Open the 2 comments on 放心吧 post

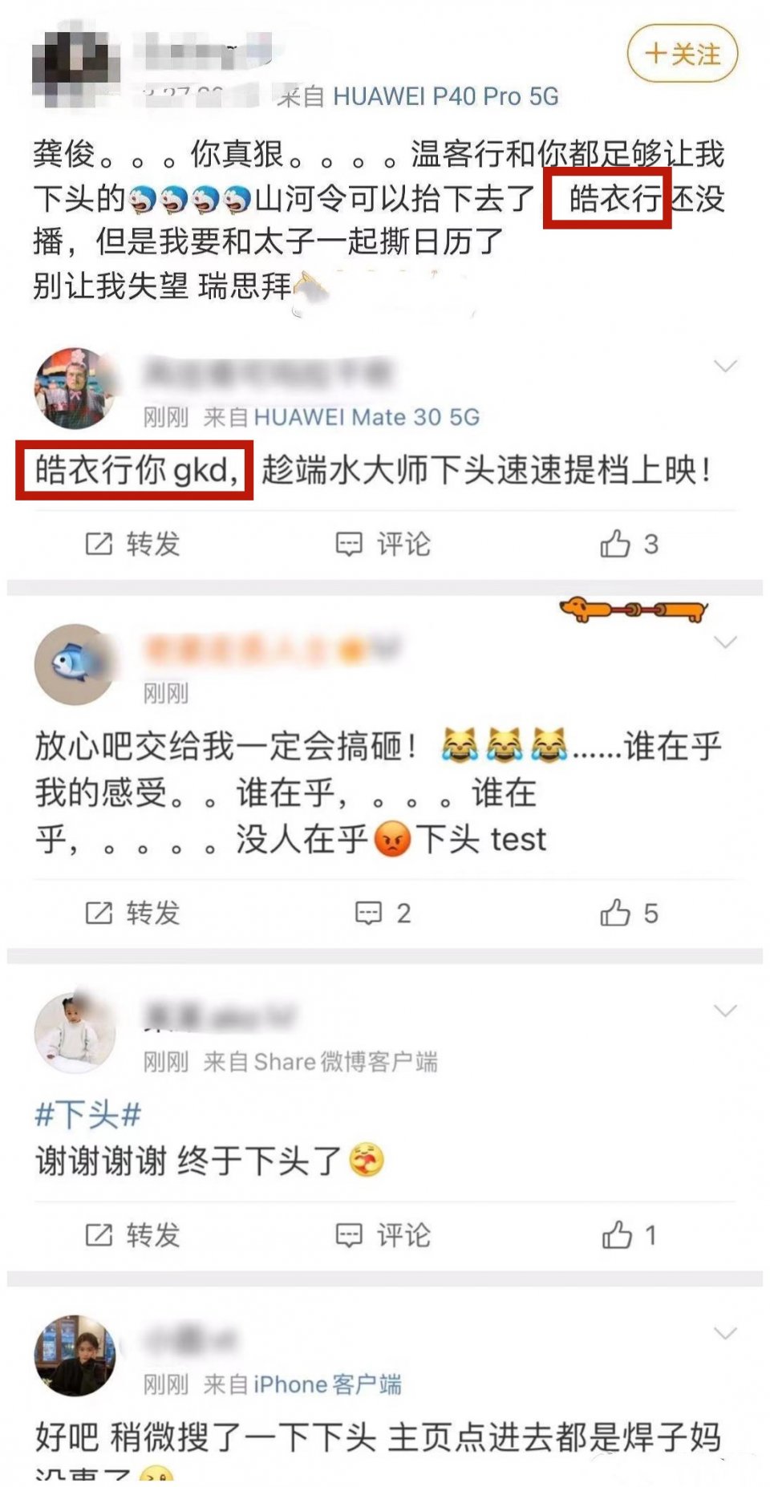point(383,913)
